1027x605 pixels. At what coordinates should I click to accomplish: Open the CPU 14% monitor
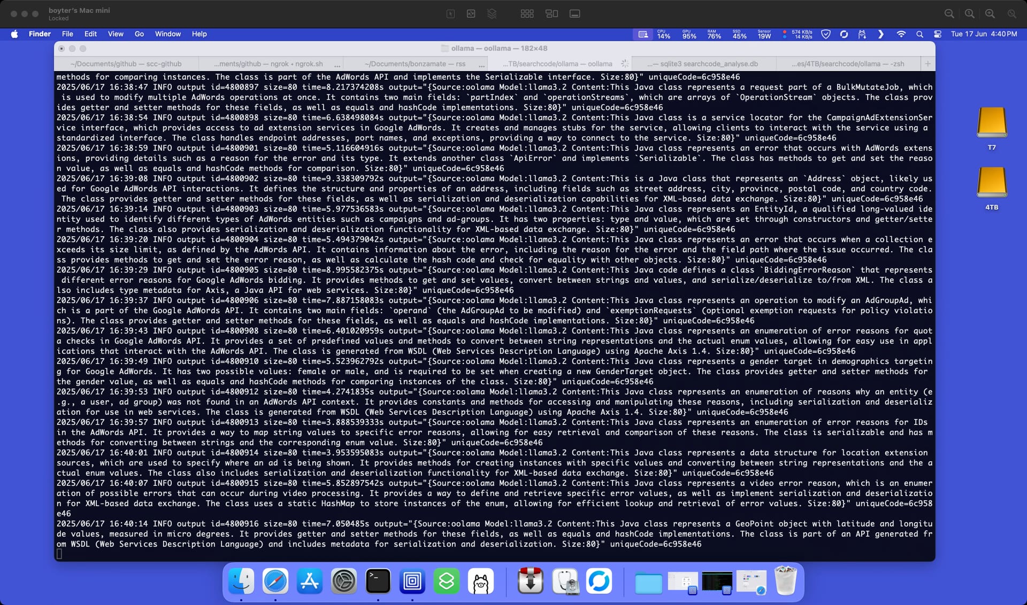click(663, 34)
